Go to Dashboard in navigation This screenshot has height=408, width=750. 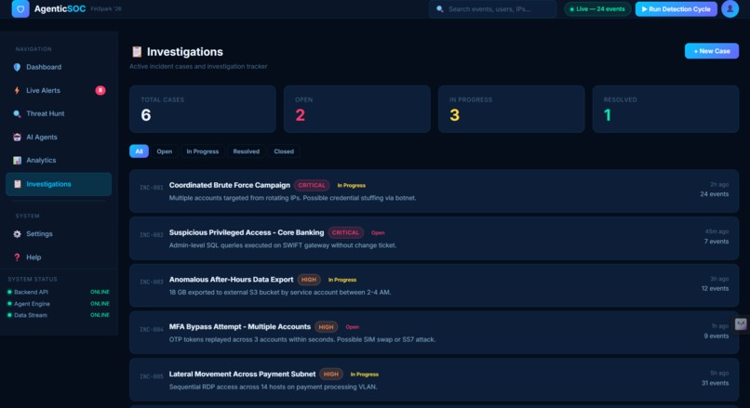[59, 67]
